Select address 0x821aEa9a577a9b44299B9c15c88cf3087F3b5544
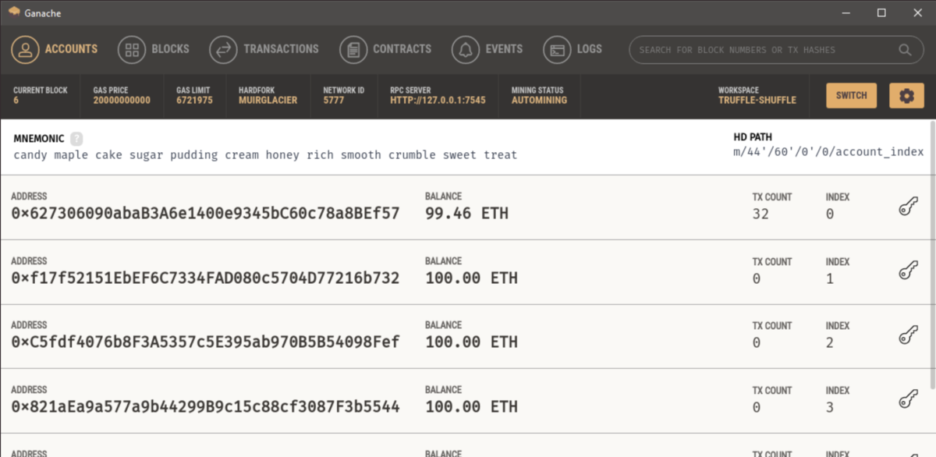Viewport: 936px width, 457px height. click(x=206, y=407)
